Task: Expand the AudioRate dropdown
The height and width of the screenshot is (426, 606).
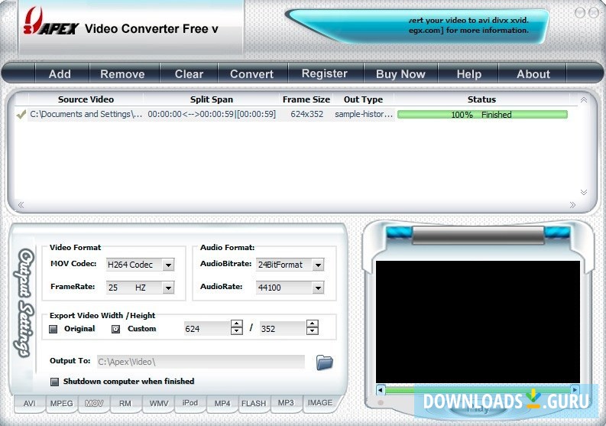Action: pos(318,288)
